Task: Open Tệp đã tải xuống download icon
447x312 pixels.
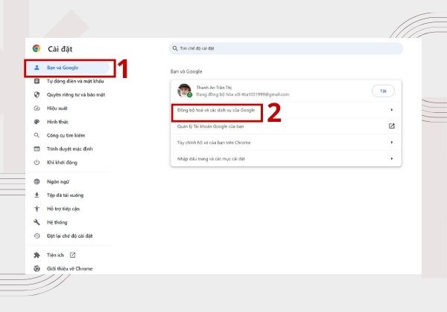Action: point(37,195)
